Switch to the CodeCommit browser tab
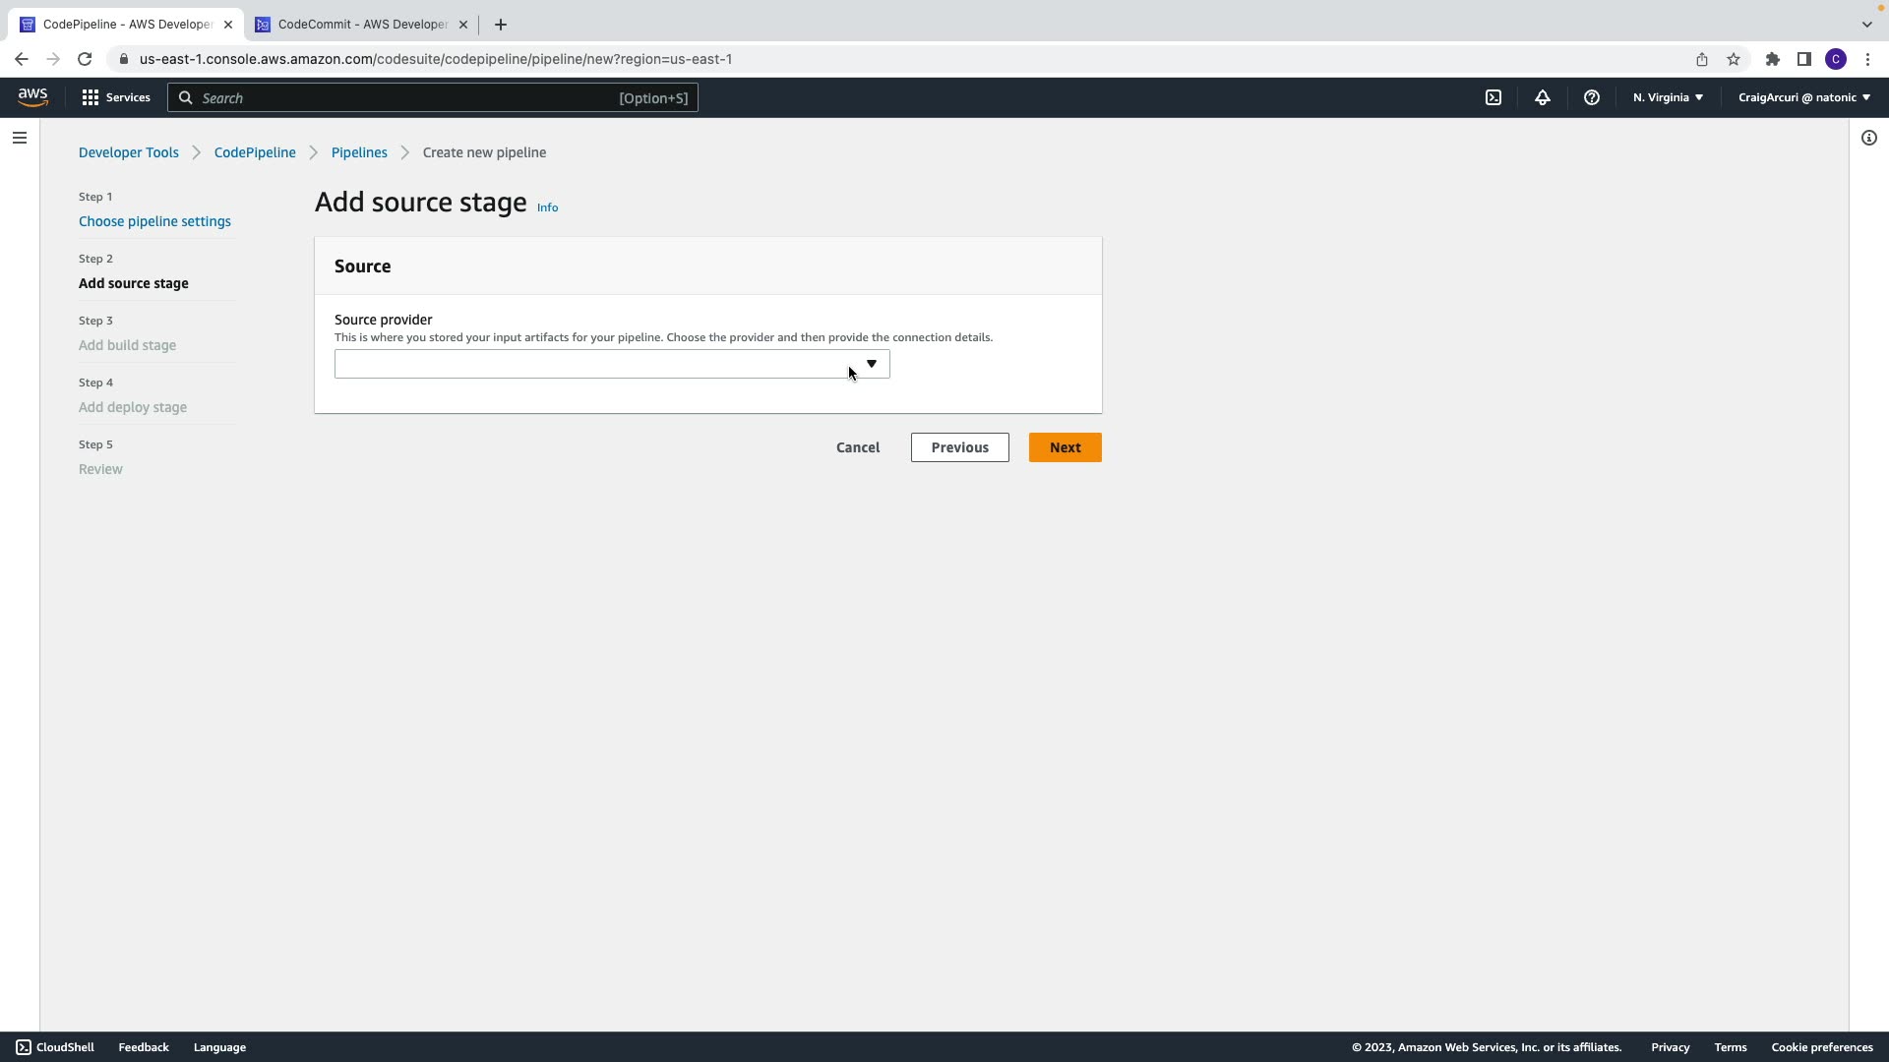1889x1062 pixels. coord(361,25)
